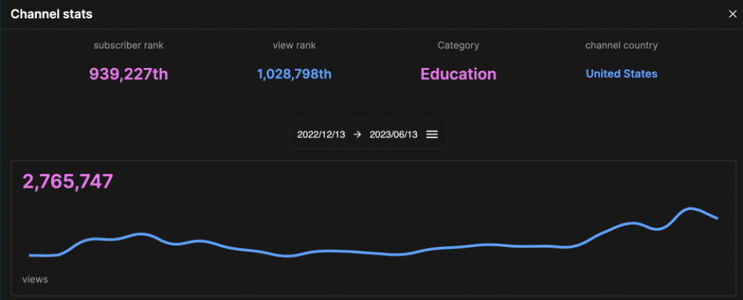Click the subscriber rank label

tap(128, 45)
